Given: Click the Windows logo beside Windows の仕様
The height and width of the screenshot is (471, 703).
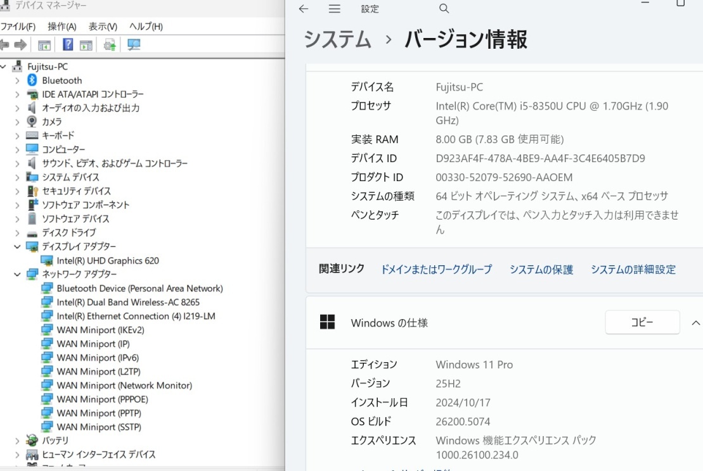Looking at the screenshot, I should pos(328,322).
